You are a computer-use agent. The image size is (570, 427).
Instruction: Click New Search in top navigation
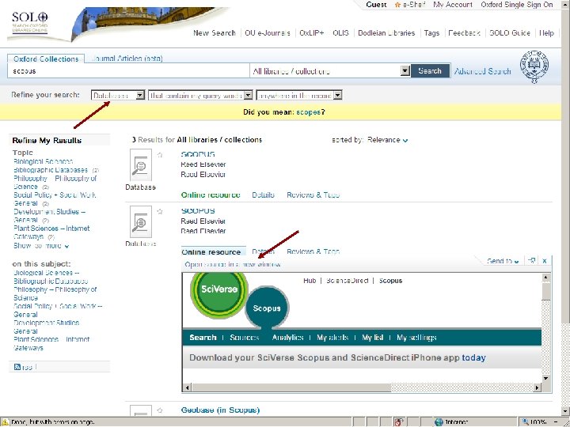pos(215,33)
